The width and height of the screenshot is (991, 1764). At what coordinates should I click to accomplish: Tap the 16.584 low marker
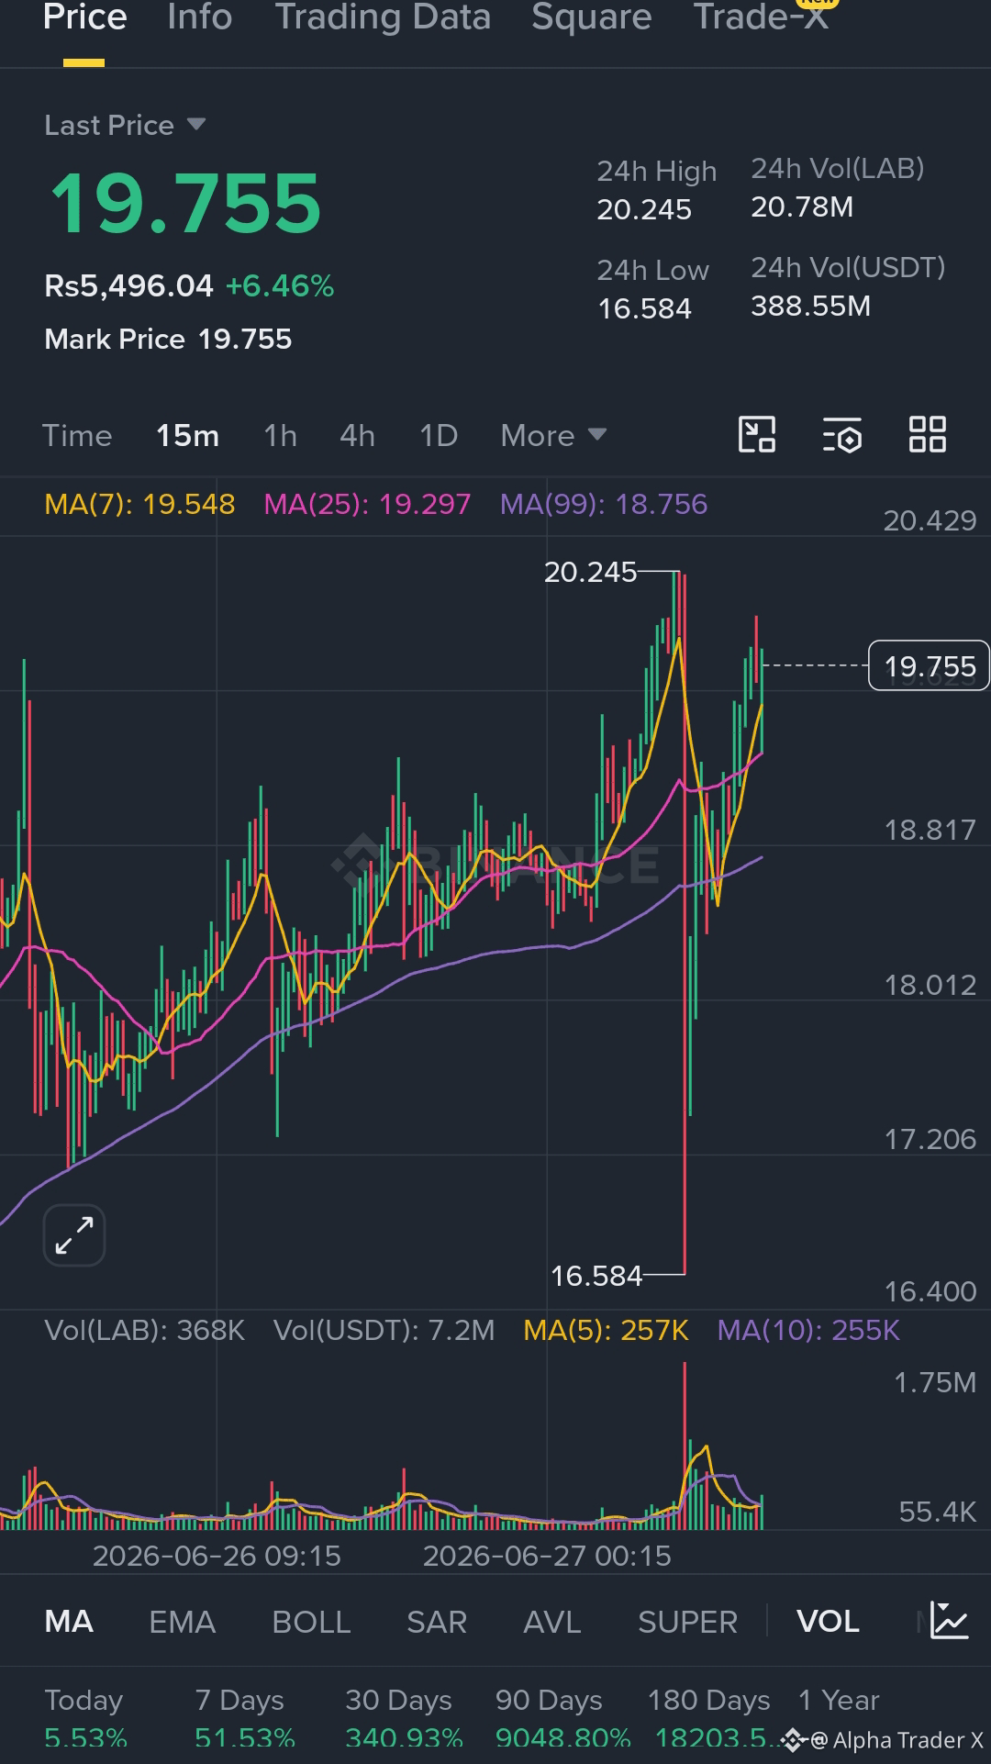pos(596,1276)
